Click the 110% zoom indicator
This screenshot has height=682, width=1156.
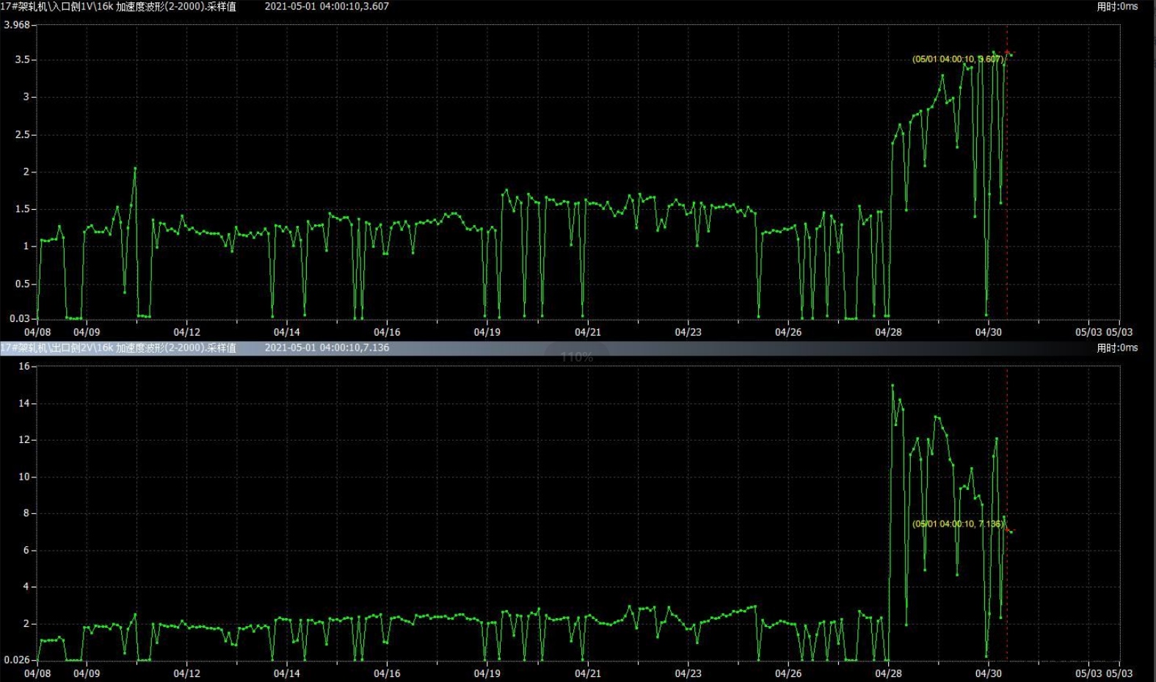coord(576,357)
